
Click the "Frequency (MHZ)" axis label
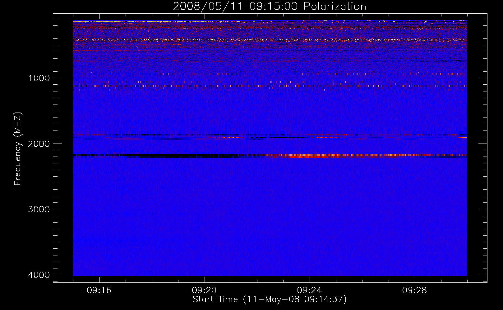click(x=18, y=149)
